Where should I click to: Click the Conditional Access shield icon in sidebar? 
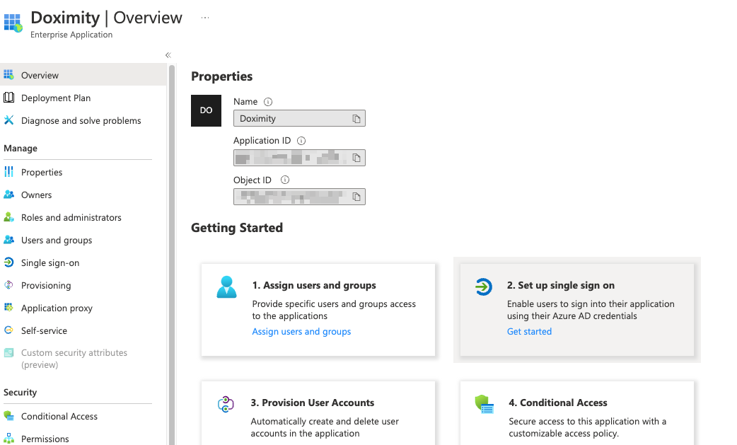8,416
